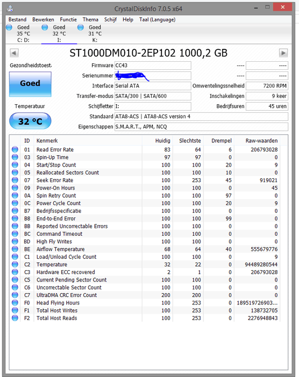299x377 pixels.
Task: Click status icon of Command Timeout row
Action: [15, 234]
